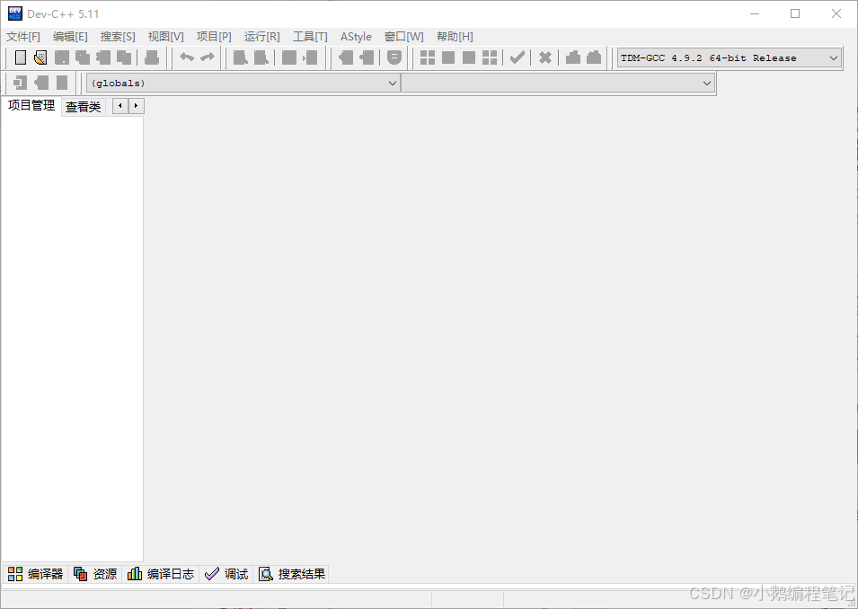Open the 工具[T] menu
The width and height of the screenshot is (858, 609).
pos(310,37)
